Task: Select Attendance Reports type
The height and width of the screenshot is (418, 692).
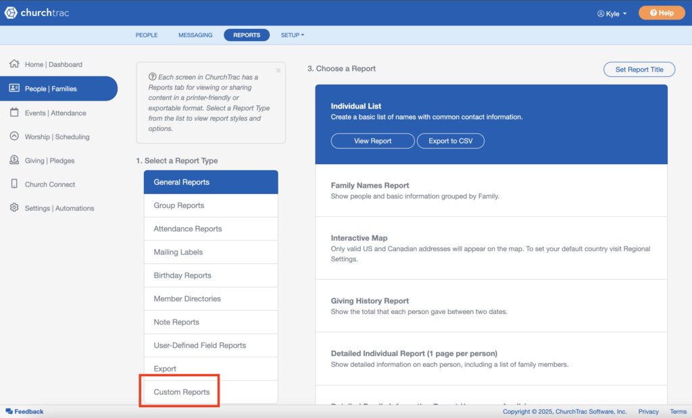Action: 211,229
